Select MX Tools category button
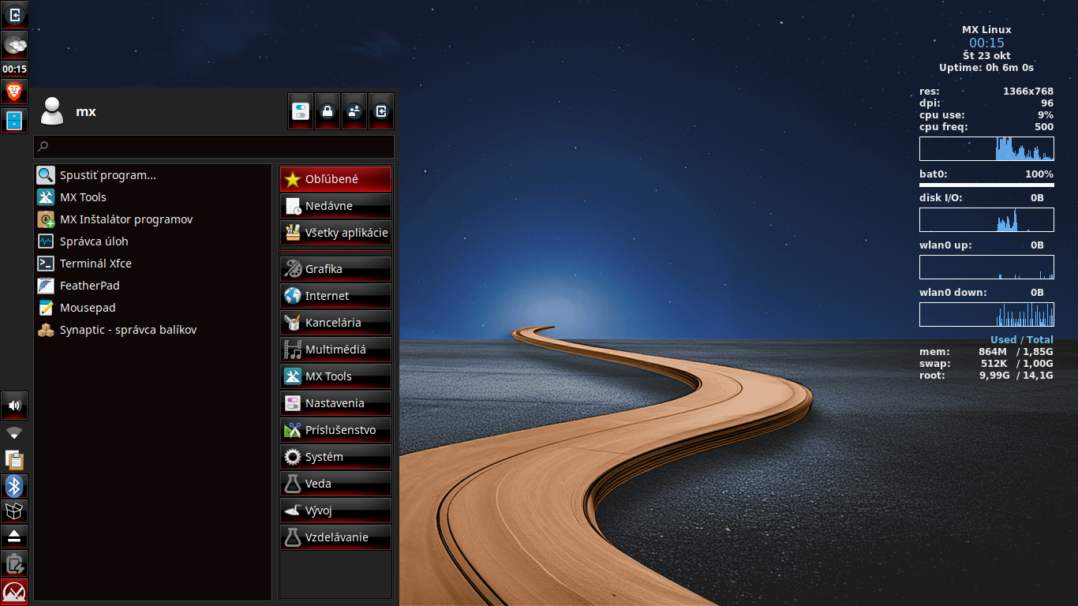The width and height of the screenshot is (1078, 606). [336, 376]
